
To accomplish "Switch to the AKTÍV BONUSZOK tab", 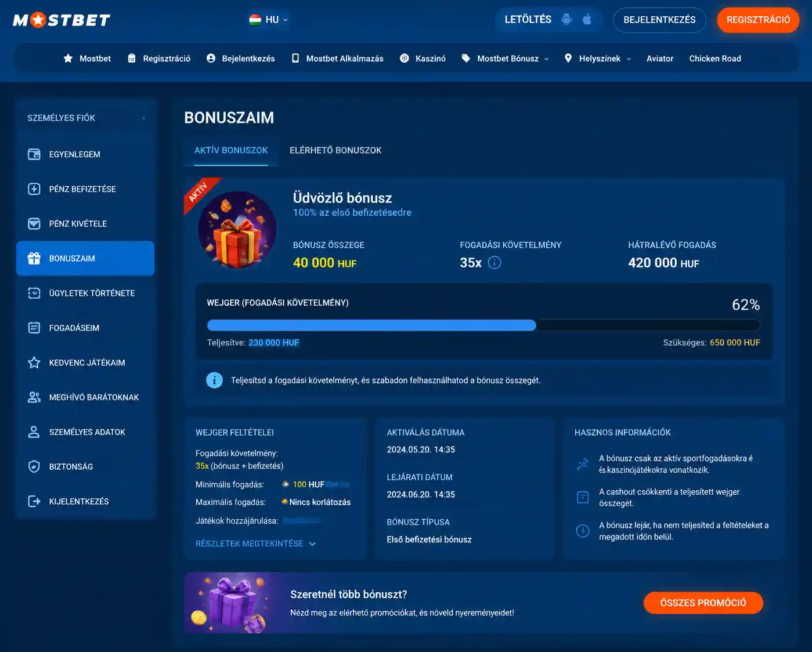I will click(x=231, y=150).
